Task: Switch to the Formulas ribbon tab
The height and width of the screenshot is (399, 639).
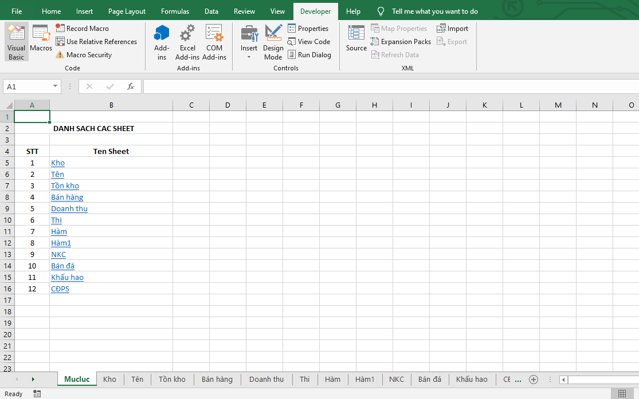Action: click(x=175, y=11)
